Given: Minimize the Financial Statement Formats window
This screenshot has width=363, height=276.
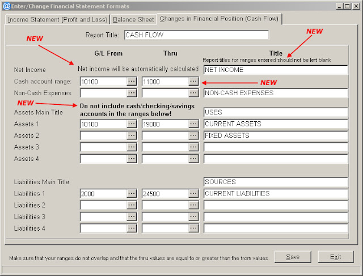Looking at the screenshot, I should pyautogui.click(x=339, y=6).
